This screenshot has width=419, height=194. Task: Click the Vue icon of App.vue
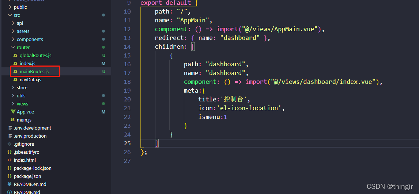click(x=13, y=112)
